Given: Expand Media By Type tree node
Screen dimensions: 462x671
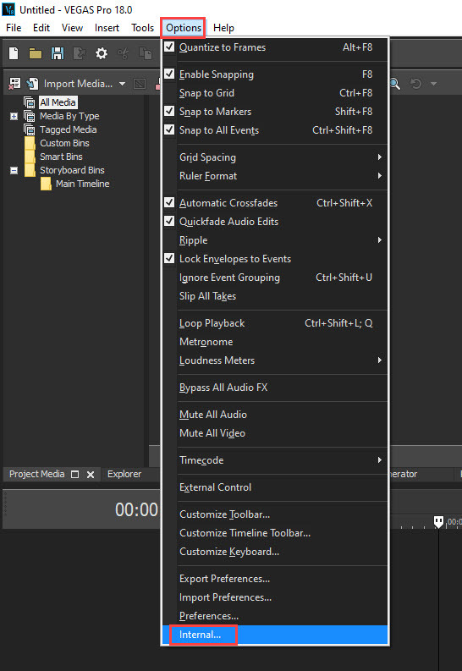Looking at the screenshot, I should pyautogui.click(x=14, y=117).
